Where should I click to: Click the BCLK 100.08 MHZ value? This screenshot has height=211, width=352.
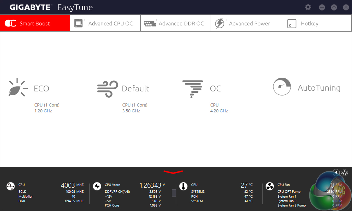tap(75, 192)
